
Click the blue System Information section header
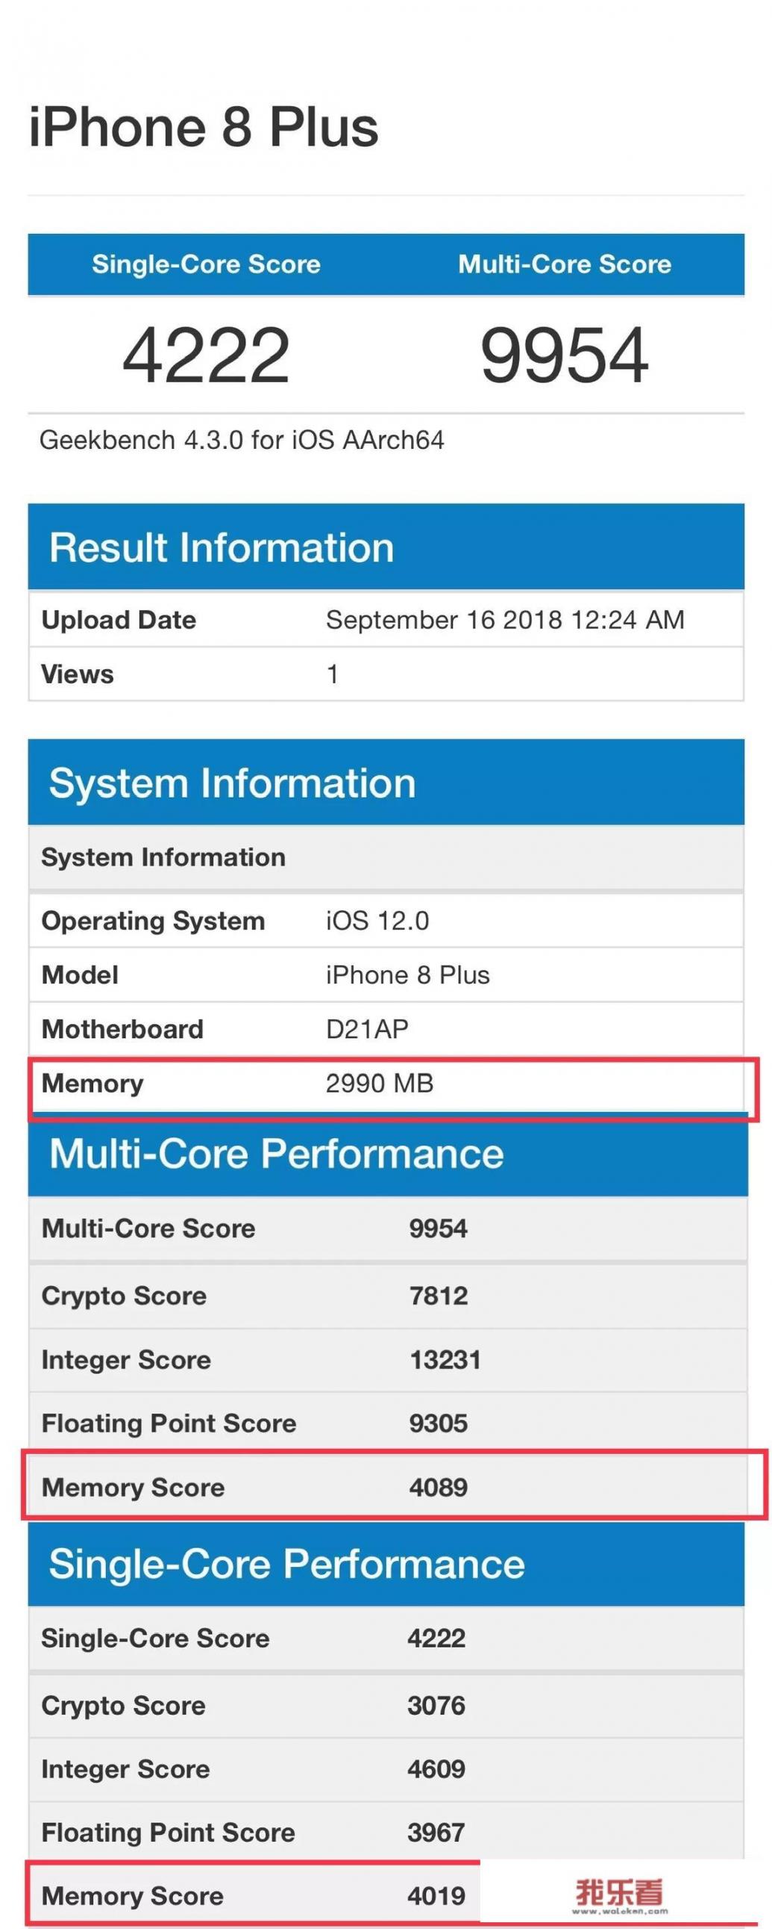pyautogui.click(x=386, y=783)
